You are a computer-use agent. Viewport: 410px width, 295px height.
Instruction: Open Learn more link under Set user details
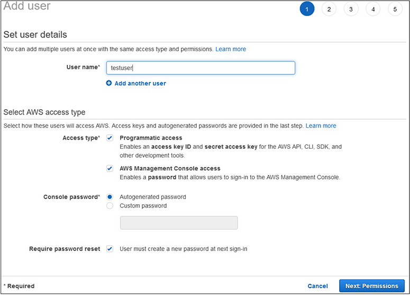click(231, 49)
